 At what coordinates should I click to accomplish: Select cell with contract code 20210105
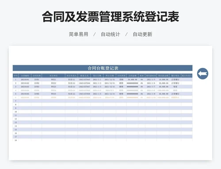point(25,94)
